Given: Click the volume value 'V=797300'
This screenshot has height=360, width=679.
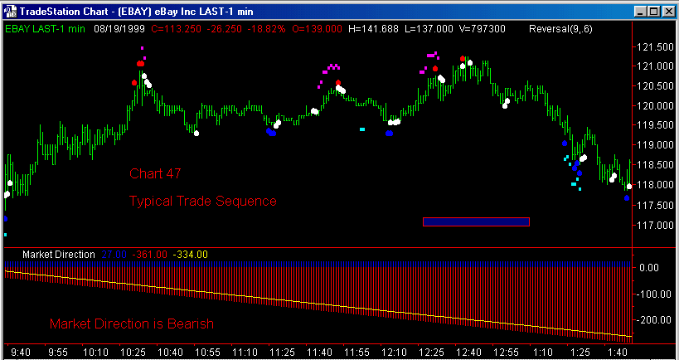Looking at the screenshot, I should [482, 30].
